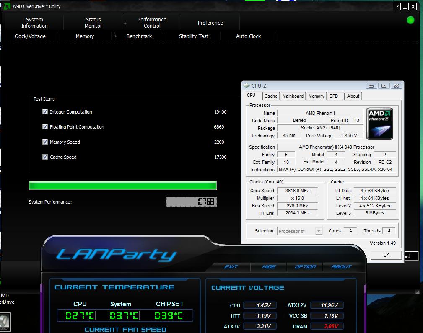Uncheck the Cache Speed test item
This screenshot has height=333, width=423.
tap(45, 157)
